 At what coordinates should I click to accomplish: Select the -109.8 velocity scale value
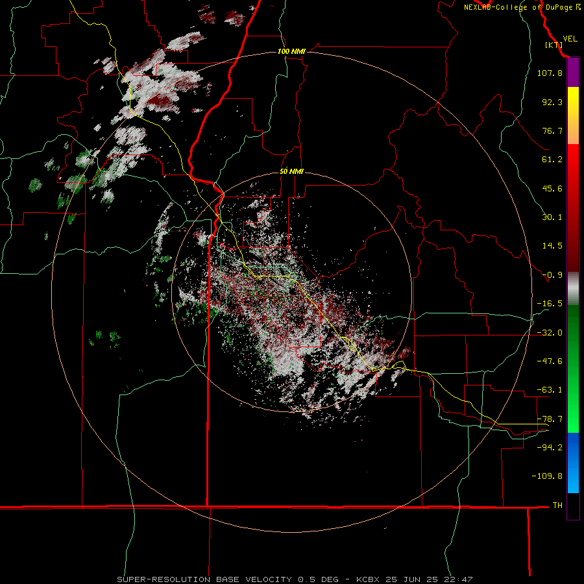point(547,476)
